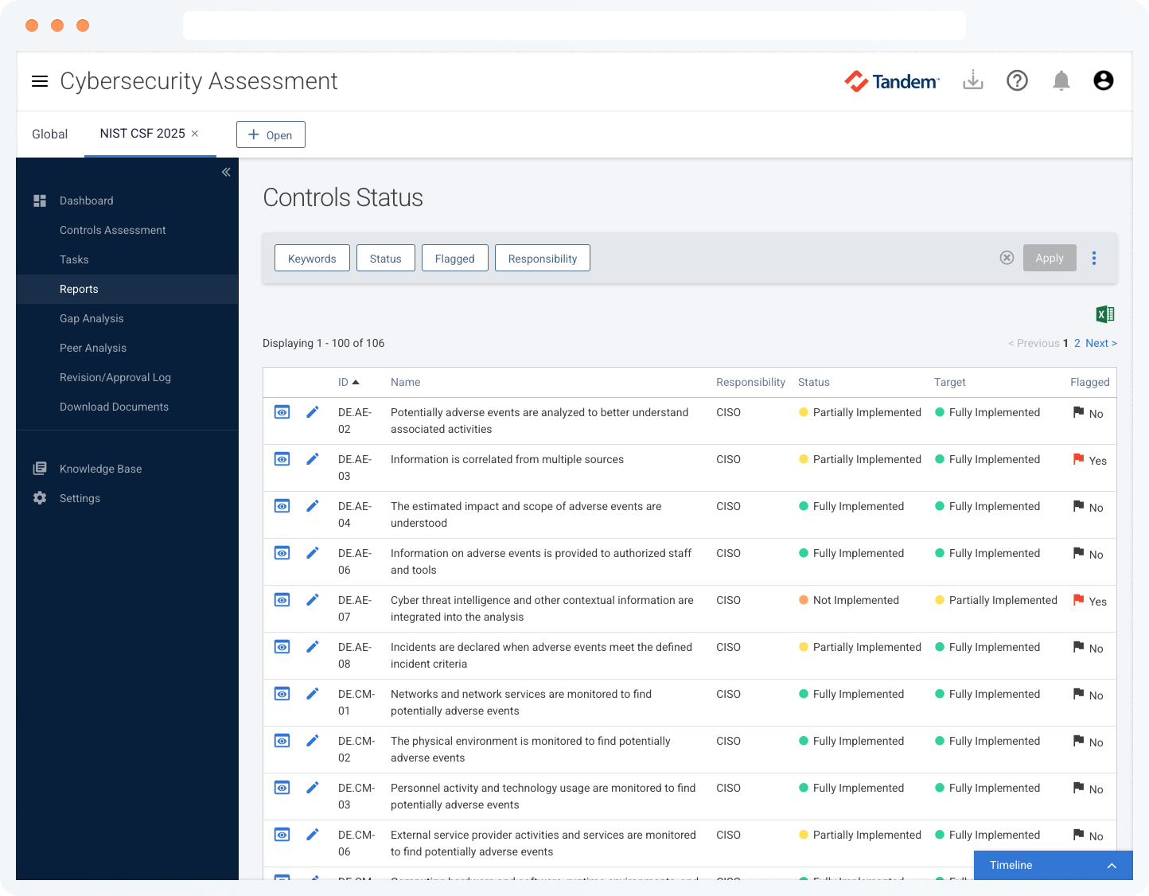Open Gap Analysis in the sidebar
This screenshot has width=1149, height=896.
(x=92, y=318)
